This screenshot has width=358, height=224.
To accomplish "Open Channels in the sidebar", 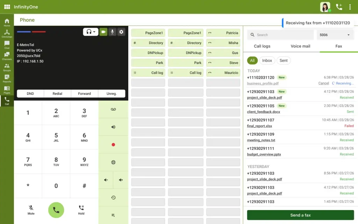I will pos(7,56).
